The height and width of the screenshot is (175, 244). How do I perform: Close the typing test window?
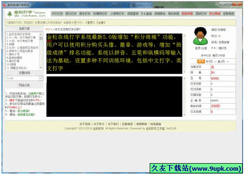pyautogui.click(x=237, y=4)
